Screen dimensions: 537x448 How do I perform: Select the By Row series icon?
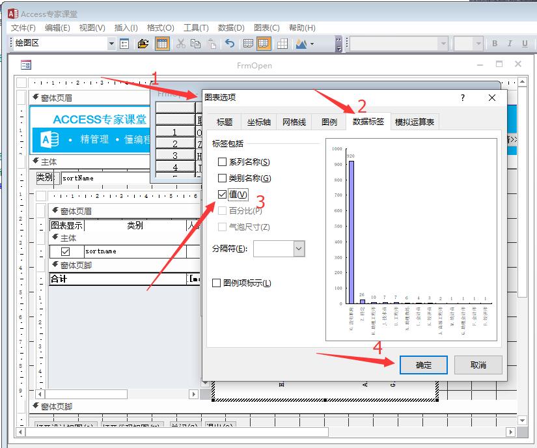click(x=248, y=44)
